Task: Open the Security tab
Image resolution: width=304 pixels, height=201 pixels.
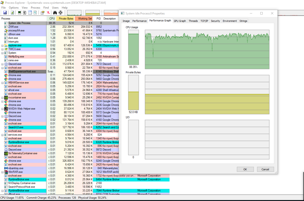Action: pos(215,21)
